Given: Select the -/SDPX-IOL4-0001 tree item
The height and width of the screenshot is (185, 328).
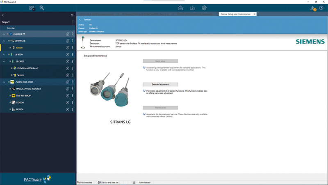Looking at the screenshot, I should click(24, 82).
